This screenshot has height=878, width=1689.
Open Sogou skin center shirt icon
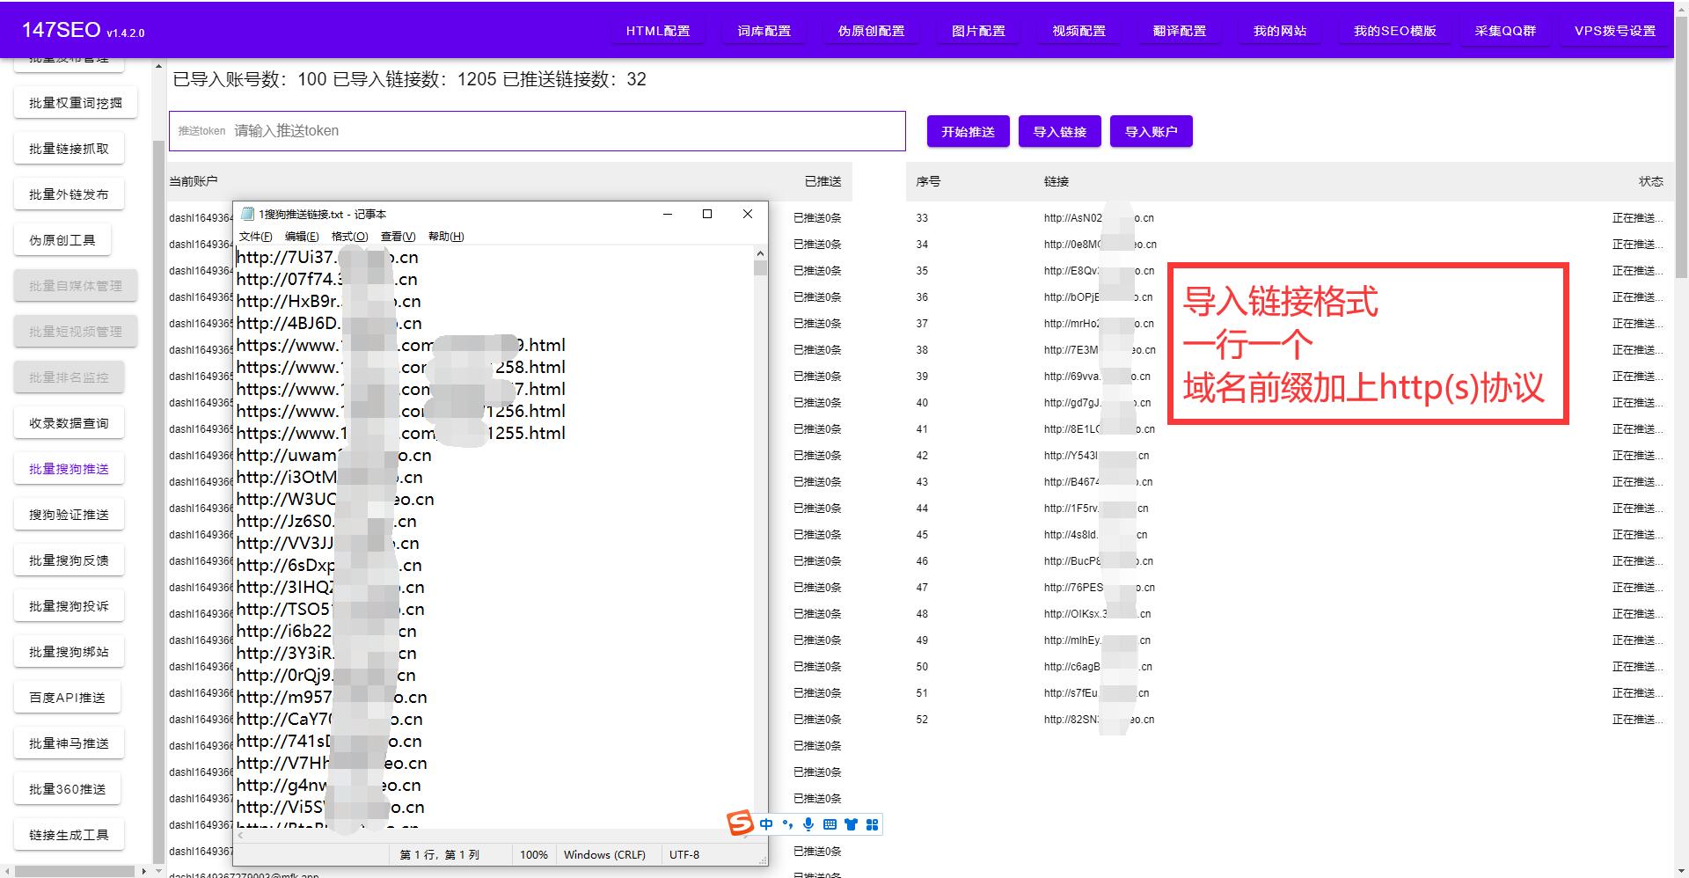(851, 824)
